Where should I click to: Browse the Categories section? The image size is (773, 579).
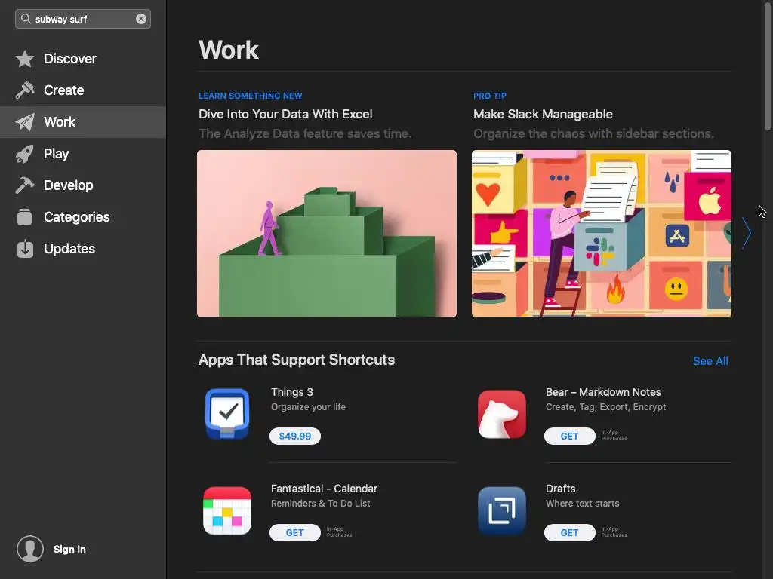83,217
